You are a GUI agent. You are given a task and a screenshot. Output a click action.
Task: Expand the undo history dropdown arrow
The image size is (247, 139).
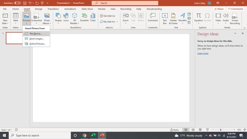pyautogui.click(x=33, y=3)
